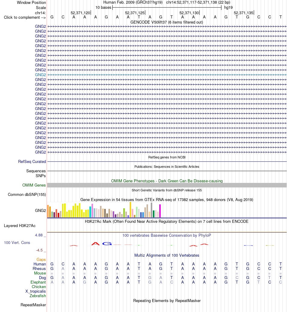Click the 52,371,135 ruler coordinate

point(243,13)
